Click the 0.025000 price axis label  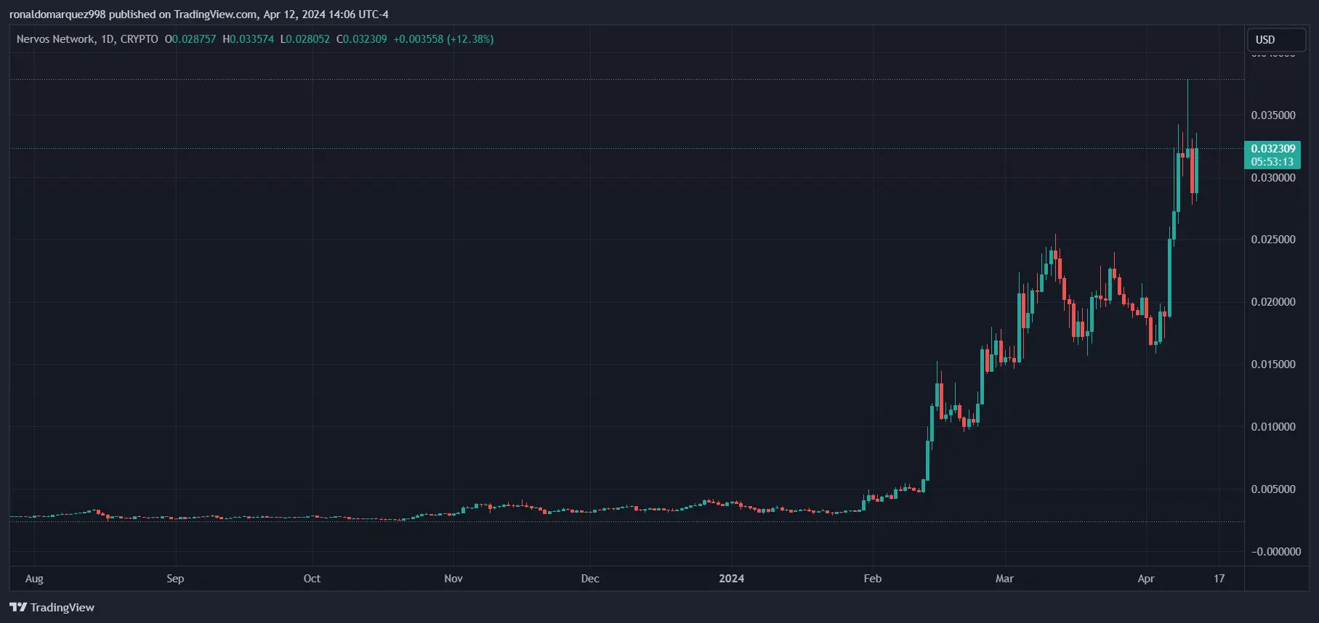(x=1273, y=240)
